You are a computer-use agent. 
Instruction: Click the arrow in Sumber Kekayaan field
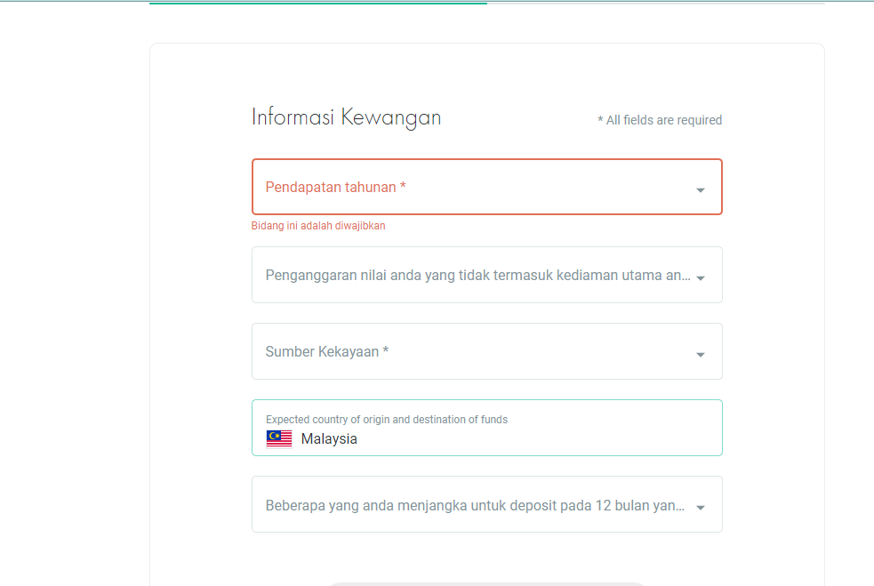pyautogui.click(x=701, y=355)
